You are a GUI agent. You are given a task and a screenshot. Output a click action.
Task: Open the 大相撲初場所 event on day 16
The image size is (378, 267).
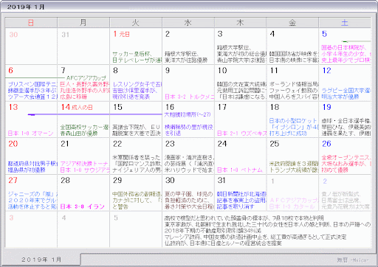(188, 114)
